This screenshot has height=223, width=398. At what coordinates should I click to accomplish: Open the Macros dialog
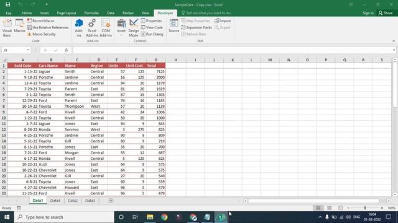[x=19, y=26]
